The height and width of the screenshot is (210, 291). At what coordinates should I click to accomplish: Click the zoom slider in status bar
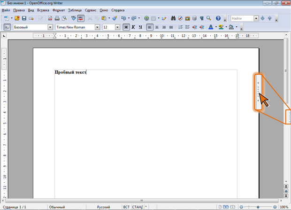[x=258, y=207]
